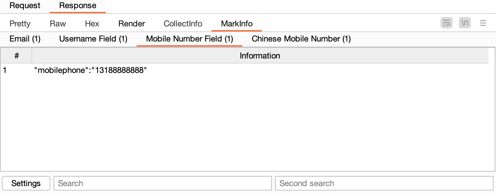Click the Second search field
The image size is (496, 193).
[384, 183]
